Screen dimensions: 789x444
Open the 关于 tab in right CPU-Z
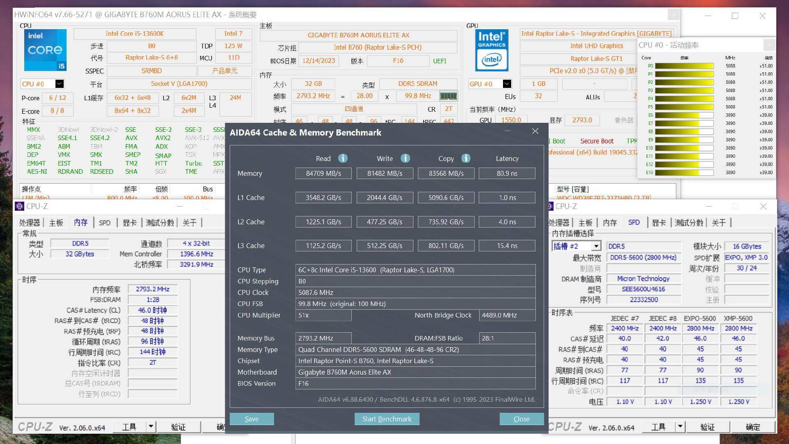click(719, 223)
